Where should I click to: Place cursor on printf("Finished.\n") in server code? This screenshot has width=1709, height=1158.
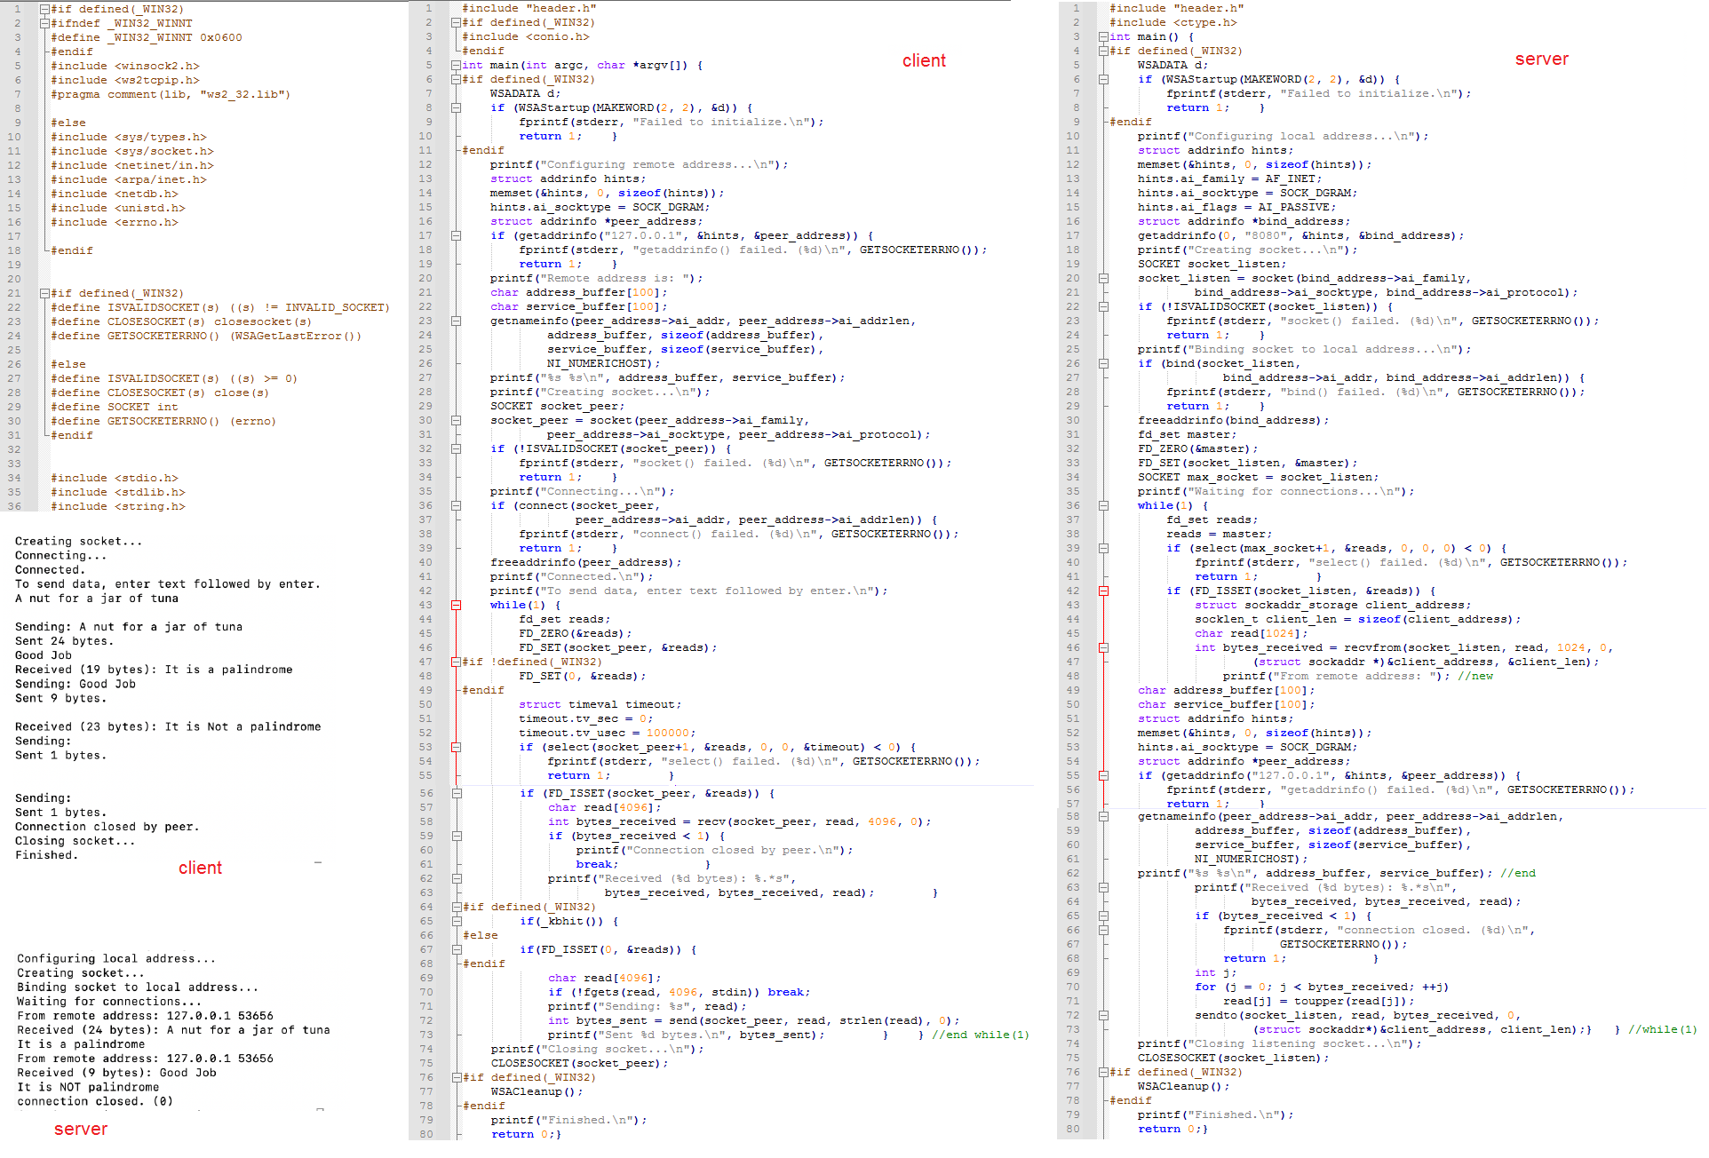(1217, 1114)
